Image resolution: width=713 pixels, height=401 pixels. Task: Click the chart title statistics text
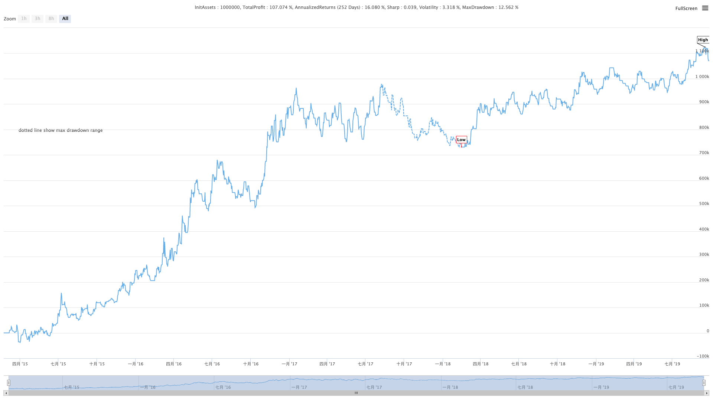click(356, 7)
